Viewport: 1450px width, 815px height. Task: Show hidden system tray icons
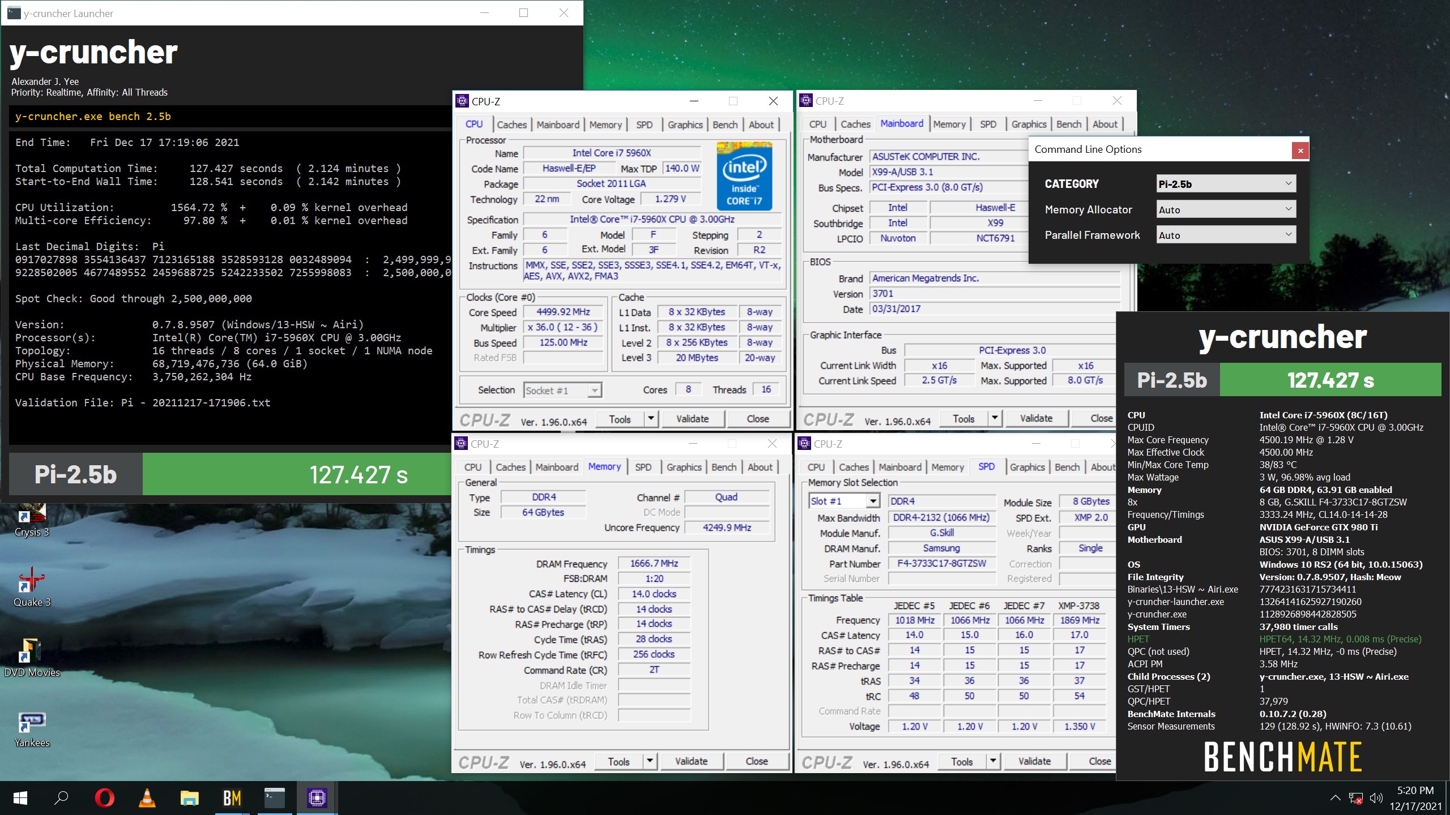click(x=1335, y=798)
